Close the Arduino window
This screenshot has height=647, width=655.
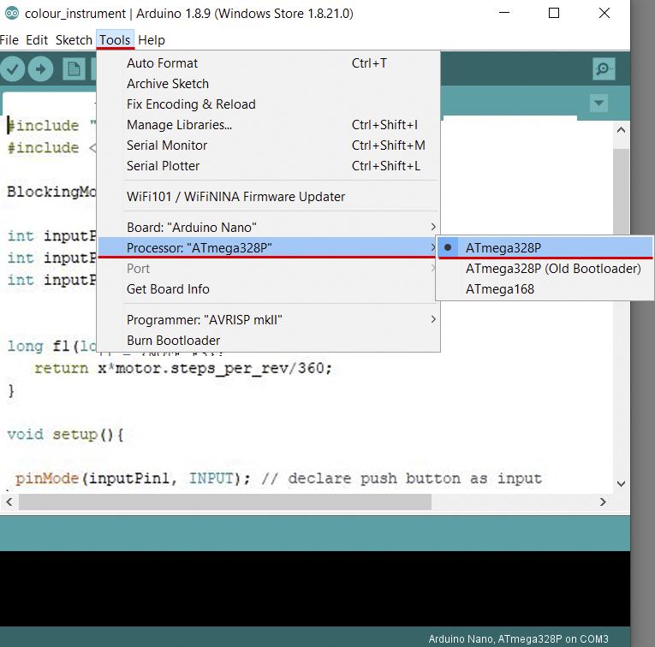tap(604, 14)
